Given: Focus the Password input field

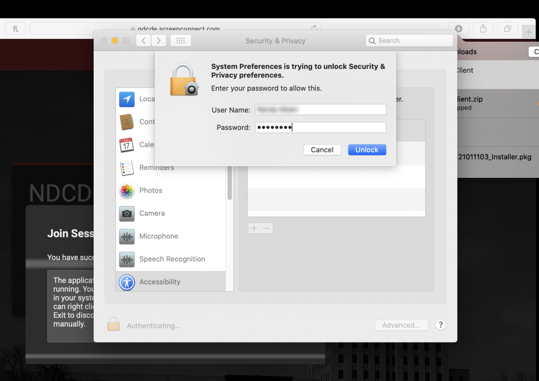Looking at the screenshot, I should point(320,127).
